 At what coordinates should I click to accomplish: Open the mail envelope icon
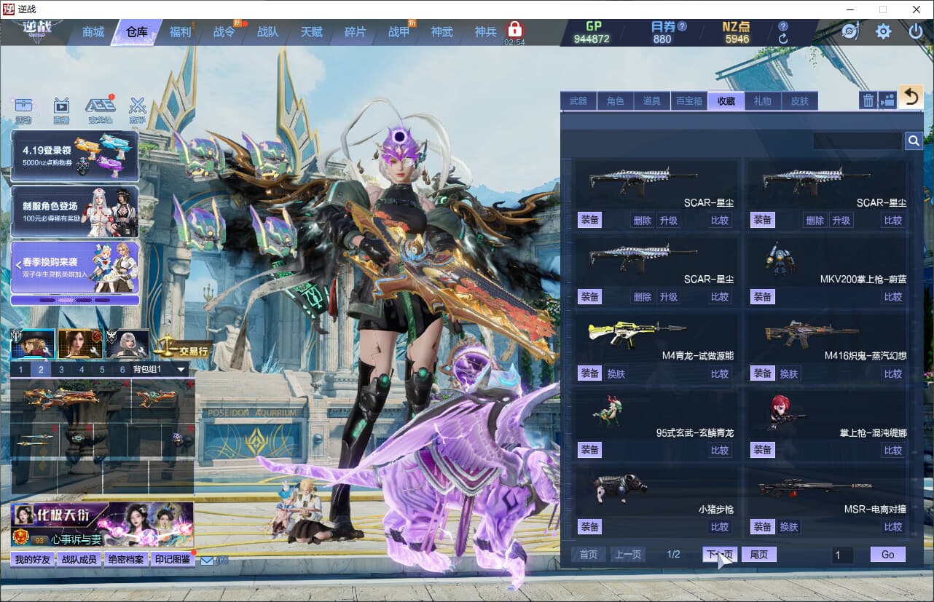(207, 561)
